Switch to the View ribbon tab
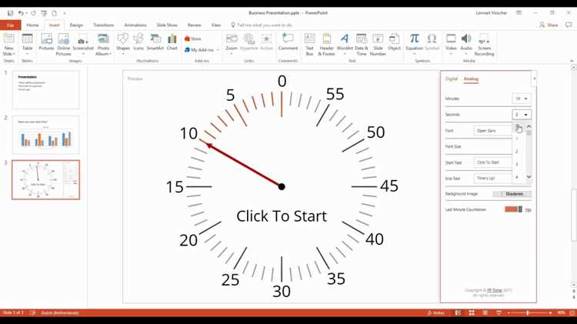Viewport: 577px width, 324px height. 215,25
